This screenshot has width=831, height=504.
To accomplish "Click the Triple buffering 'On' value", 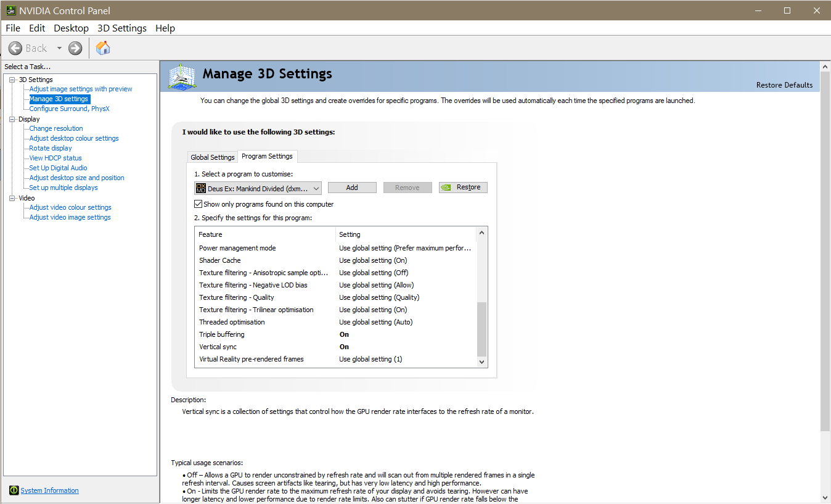I will pos(344,334).
